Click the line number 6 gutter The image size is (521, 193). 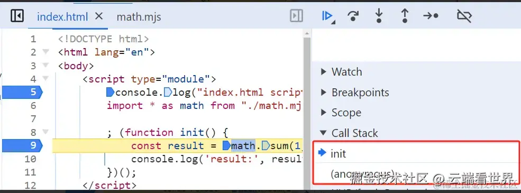click(33, 106)
